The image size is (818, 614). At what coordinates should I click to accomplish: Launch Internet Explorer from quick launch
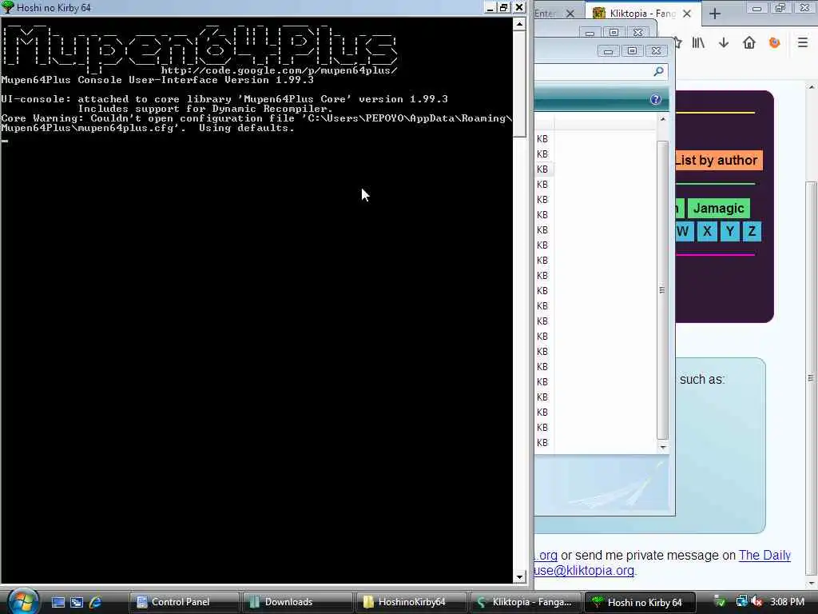(x=95, y=602)
